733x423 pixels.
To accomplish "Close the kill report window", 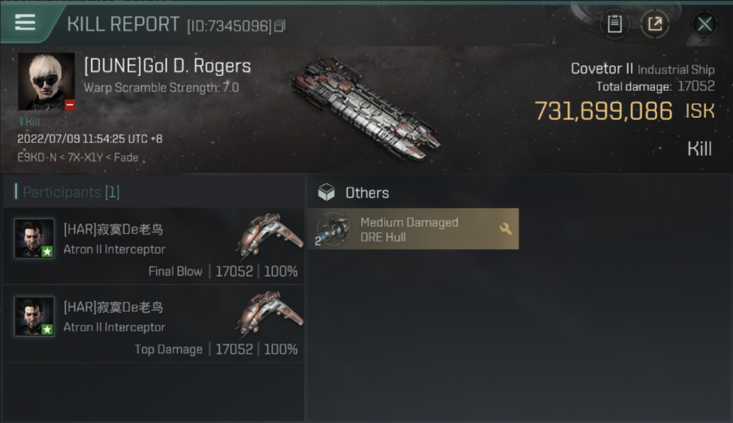I will pyautogui.click(x=704, y=24).
